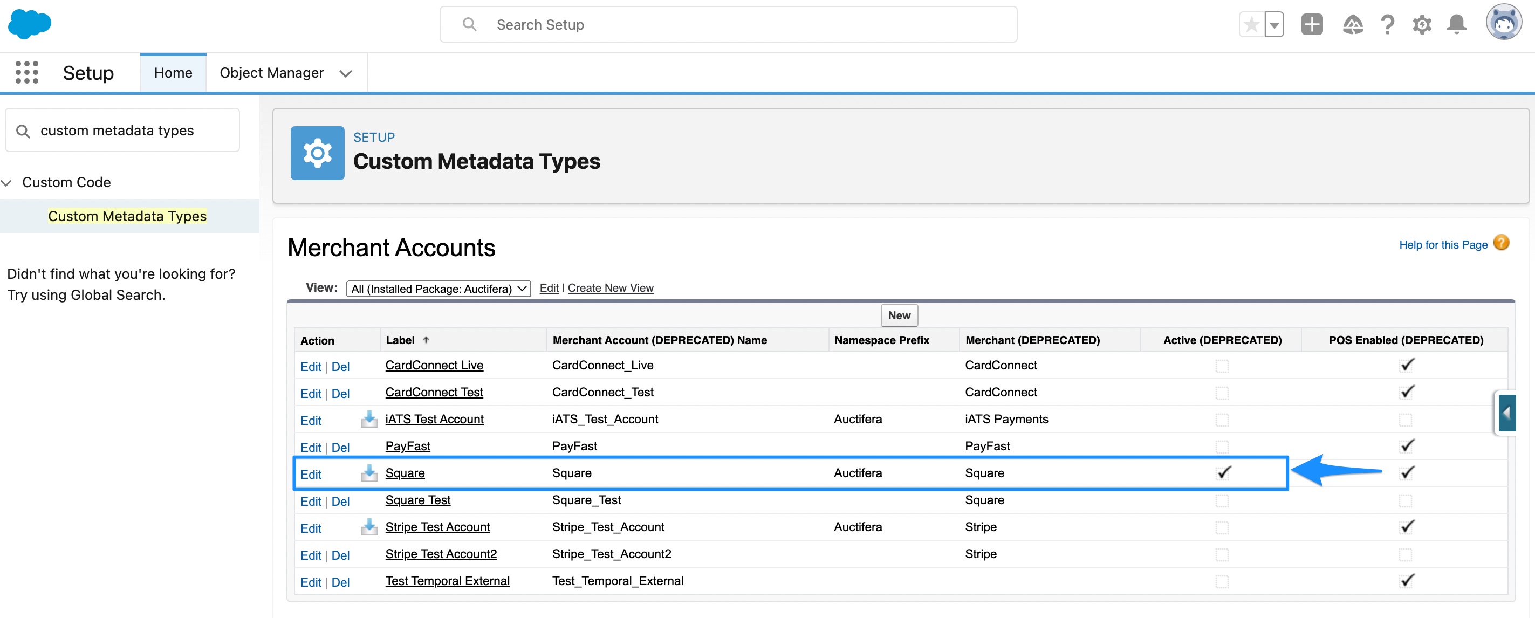Open the Setup gear menu icon
1535x618 pixels.
(1422, 25)
